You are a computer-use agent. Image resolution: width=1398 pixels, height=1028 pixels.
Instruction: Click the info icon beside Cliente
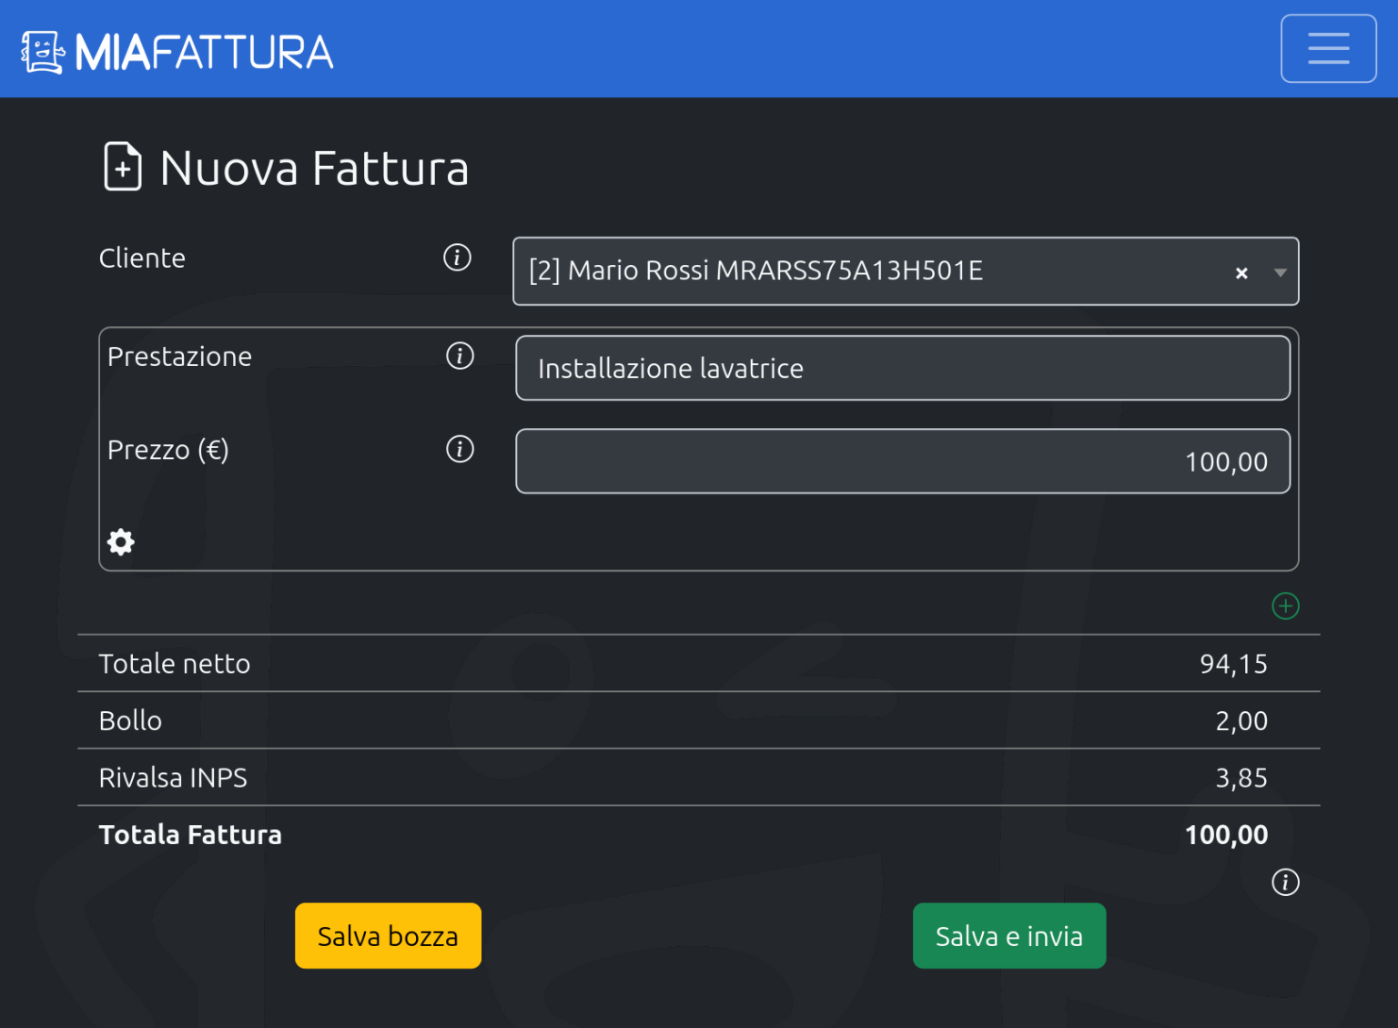point(457,259)
